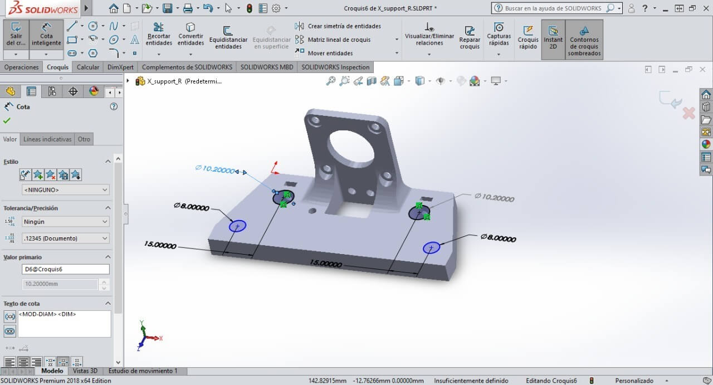Select the Sketch Fillet tool

point(114,53)
